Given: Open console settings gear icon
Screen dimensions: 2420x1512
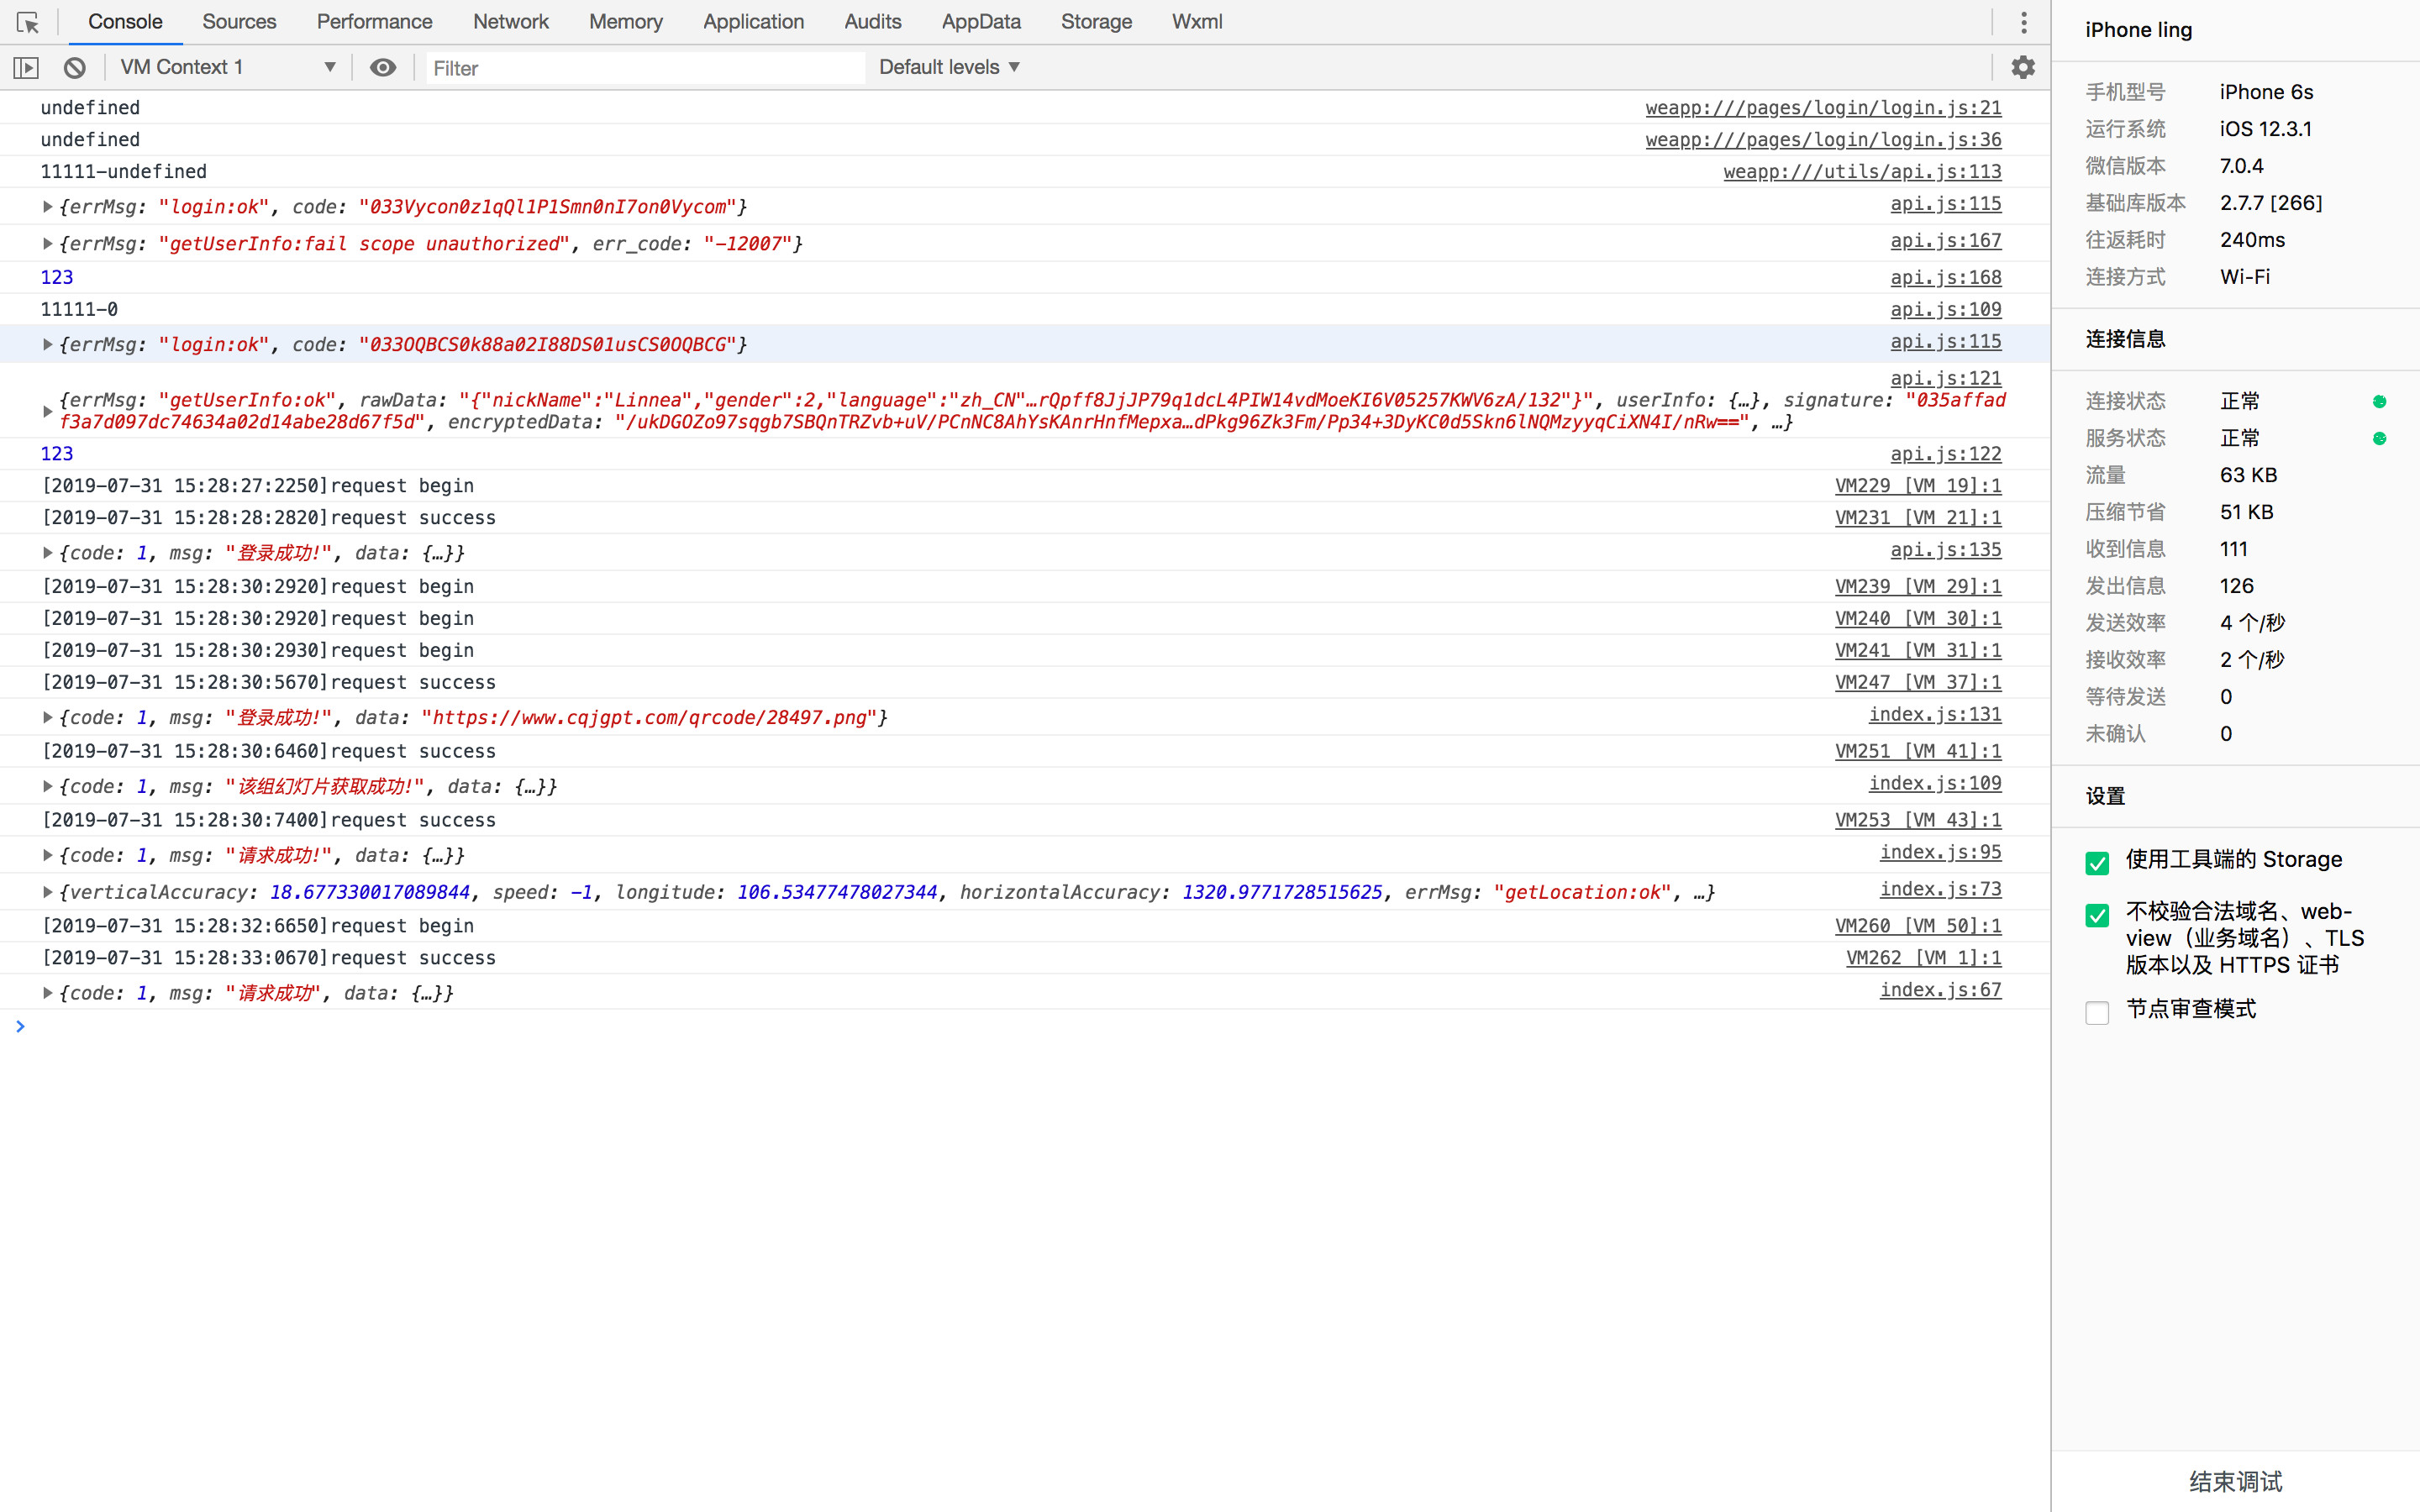Looking at the screenshot, I should [2023, 67].
